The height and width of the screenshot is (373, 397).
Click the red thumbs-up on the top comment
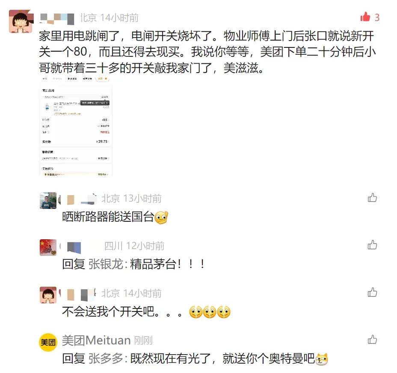pyautogui.click(x=365, y=17)
